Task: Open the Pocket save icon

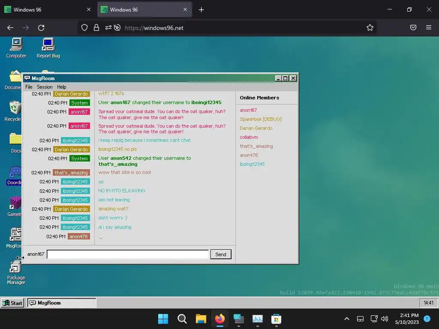Action: click(x=413, y=27)
